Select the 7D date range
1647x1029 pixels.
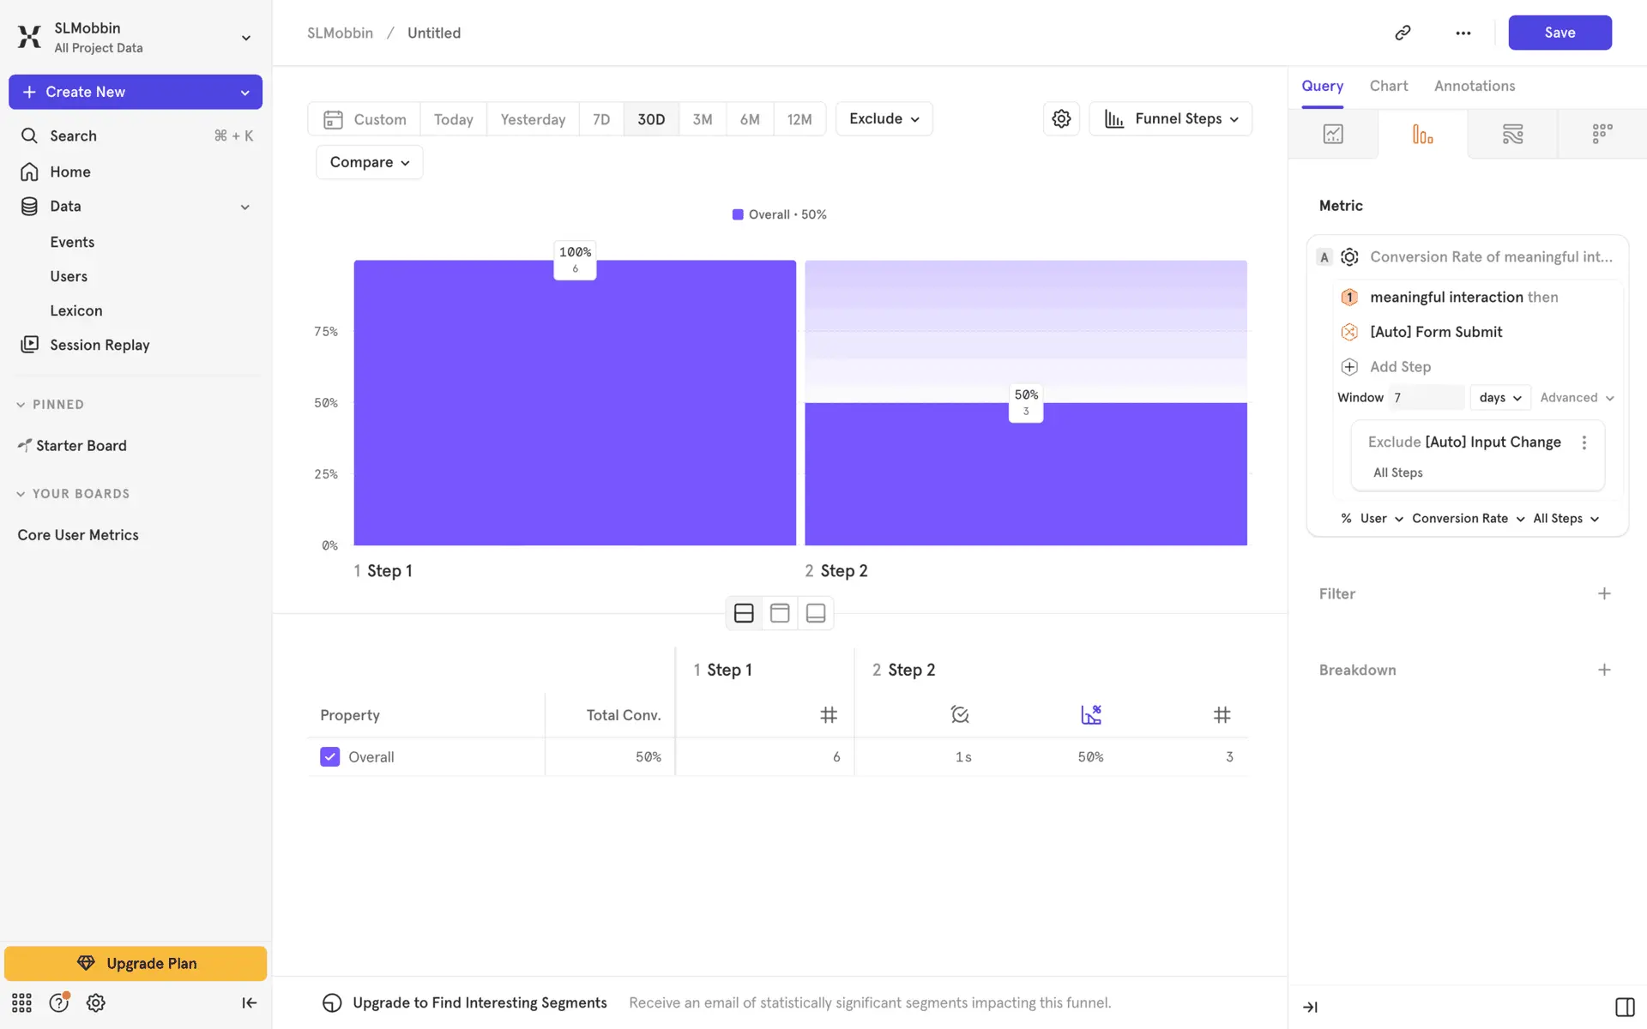[x=601, y=119]
